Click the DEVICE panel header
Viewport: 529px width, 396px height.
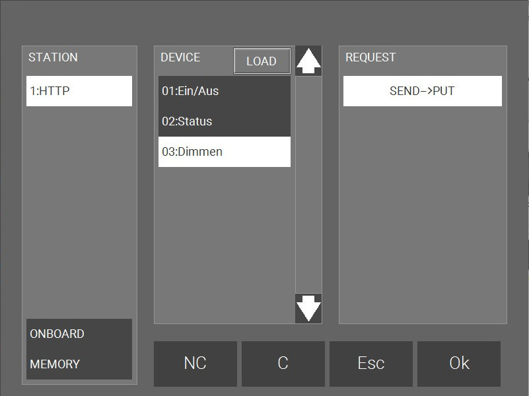(x=180, y=57)
